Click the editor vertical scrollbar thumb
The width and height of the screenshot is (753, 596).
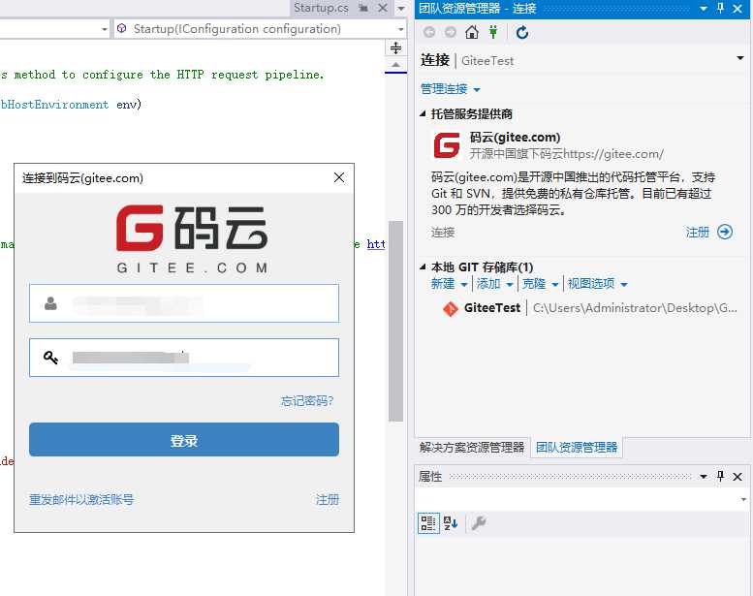(395, 321)
